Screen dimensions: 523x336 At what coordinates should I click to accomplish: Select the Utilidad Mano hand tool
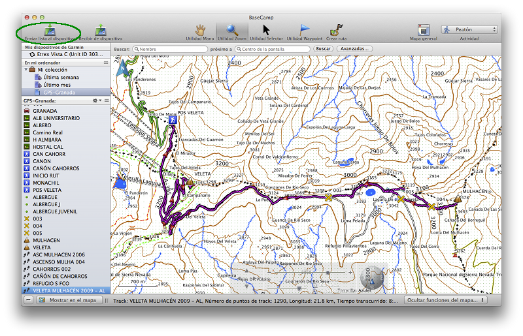point(200,30)
